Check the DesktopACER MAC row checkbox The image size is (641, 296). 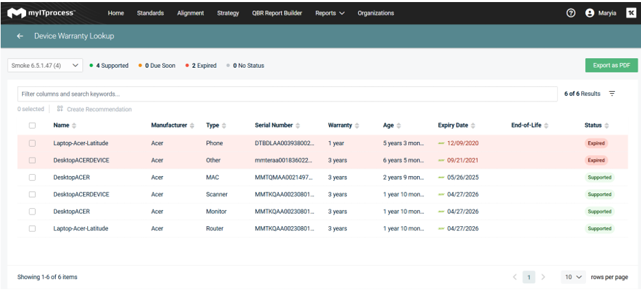(x=32, y=177)
